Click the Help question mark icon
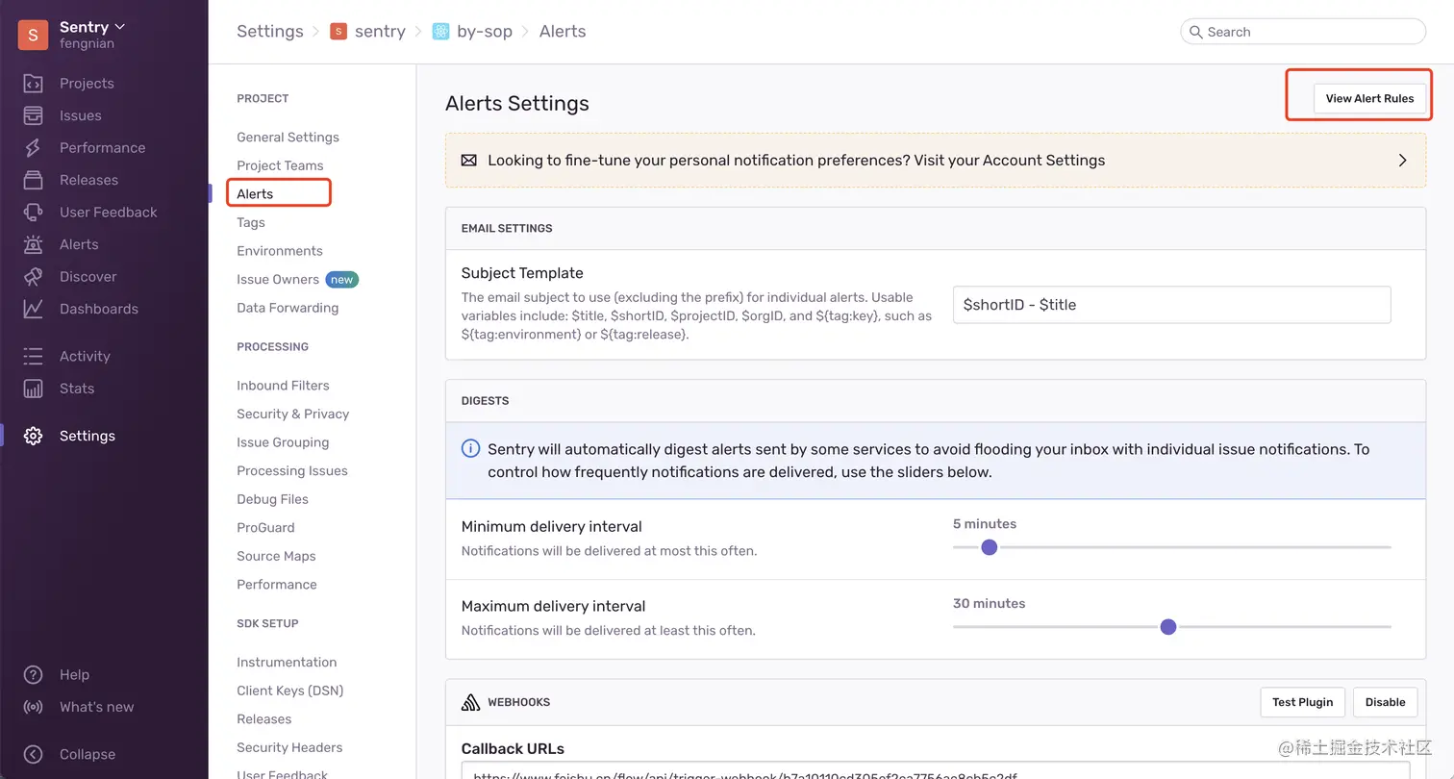Viewport: 1454px width, 779px height. (33, 675)
